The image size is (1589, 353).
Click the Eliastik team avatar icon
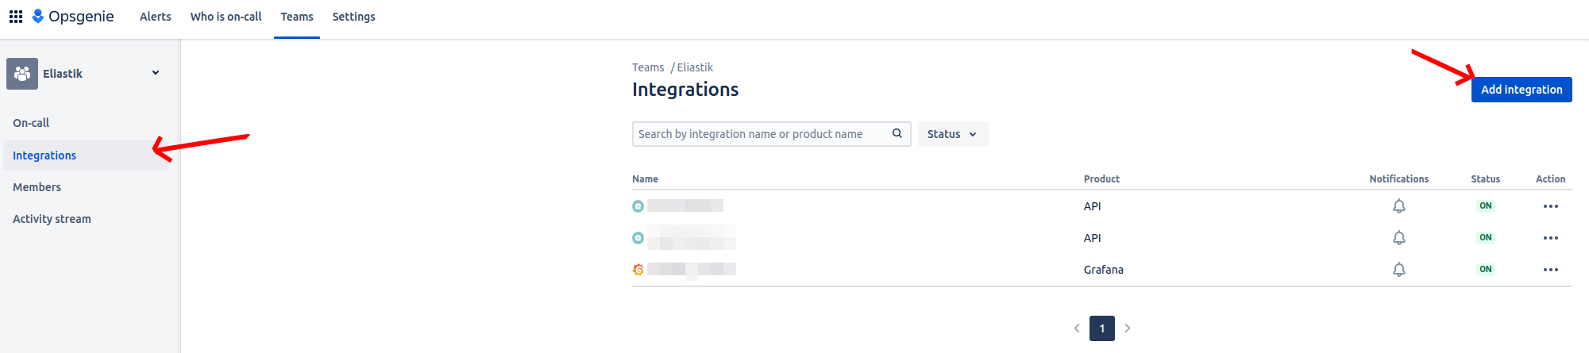click(x=22, y=74)
